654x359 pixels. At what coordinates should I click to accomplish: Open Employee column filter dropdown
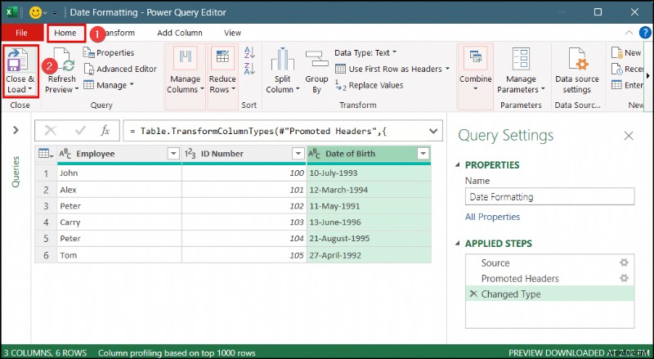pos(173,154)
